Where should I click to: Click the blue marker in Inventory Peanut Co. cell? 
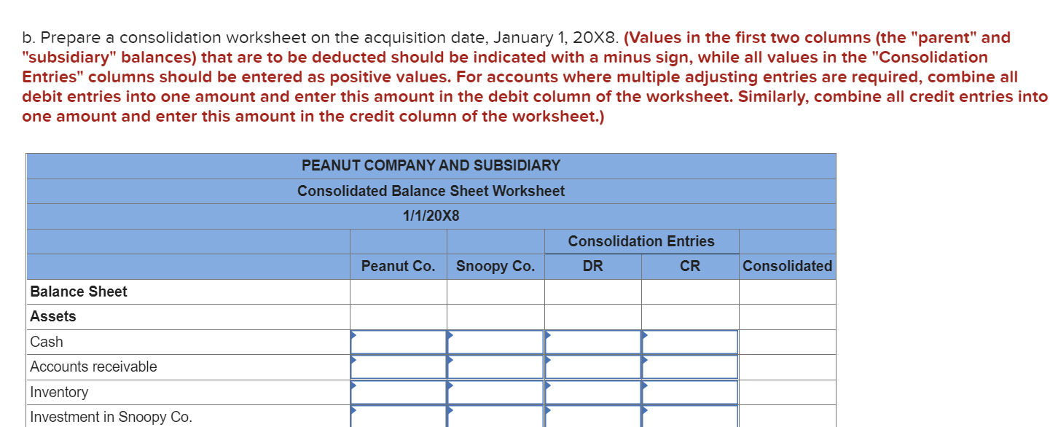click(353, 387)
